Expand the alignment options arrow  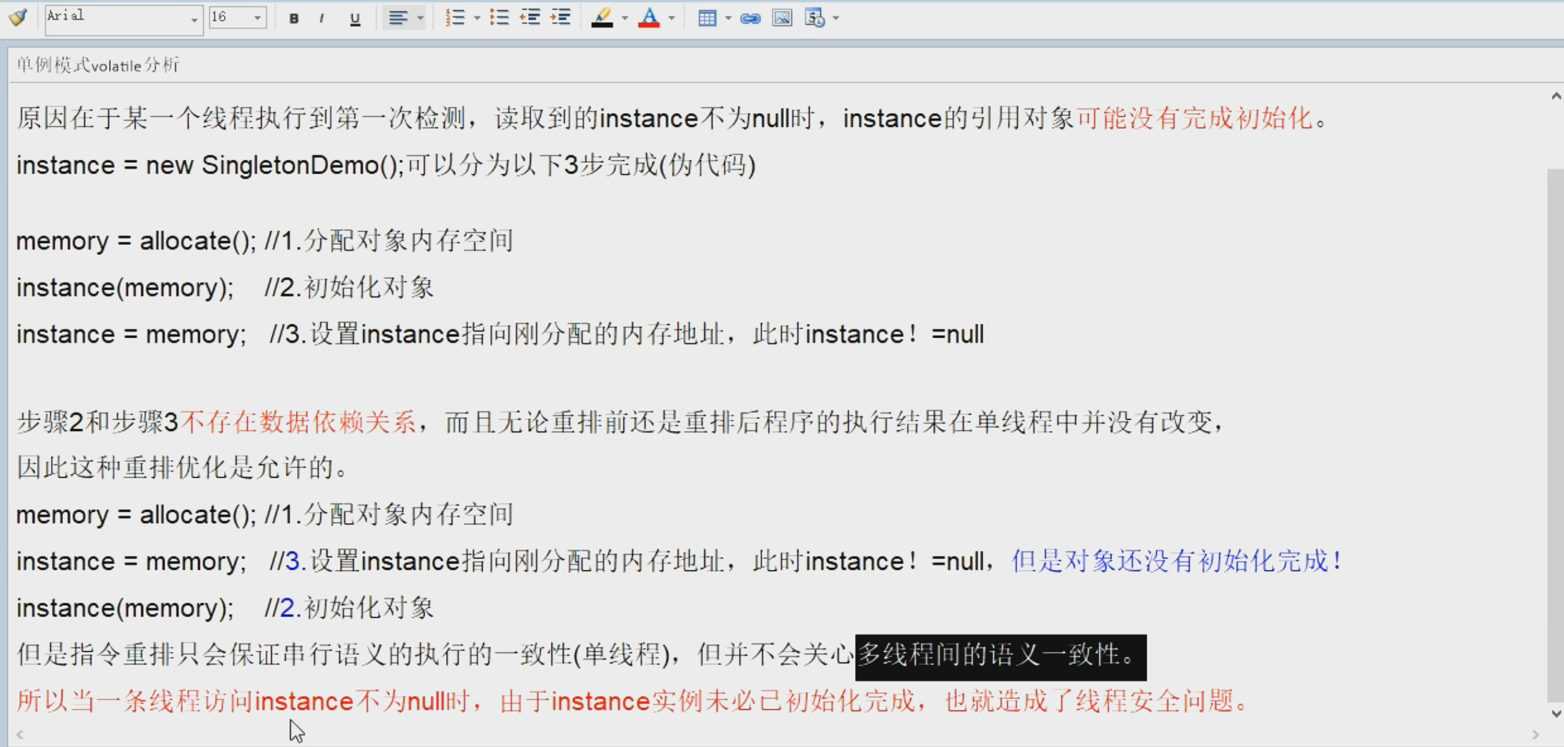point(420,18)
